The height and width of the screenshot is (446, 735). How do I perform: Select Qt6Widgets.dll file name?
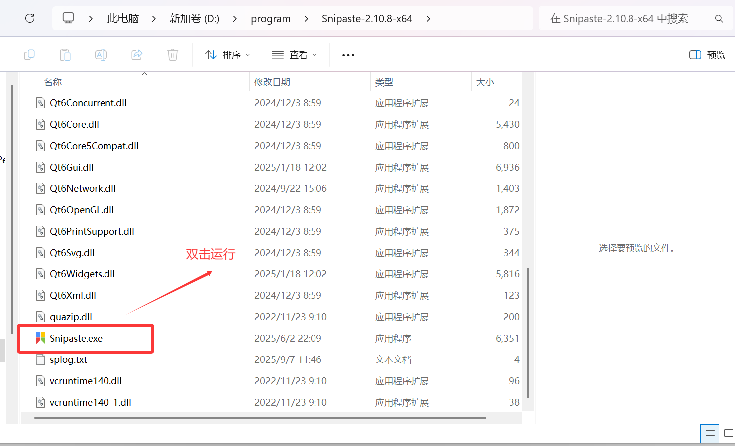click(82, 274)
